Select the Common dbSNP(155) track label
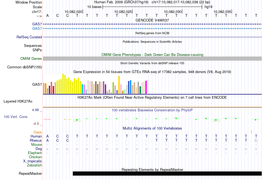Viewport: 262px width, 180px height. pyautogui.click(x=25, y=67)
